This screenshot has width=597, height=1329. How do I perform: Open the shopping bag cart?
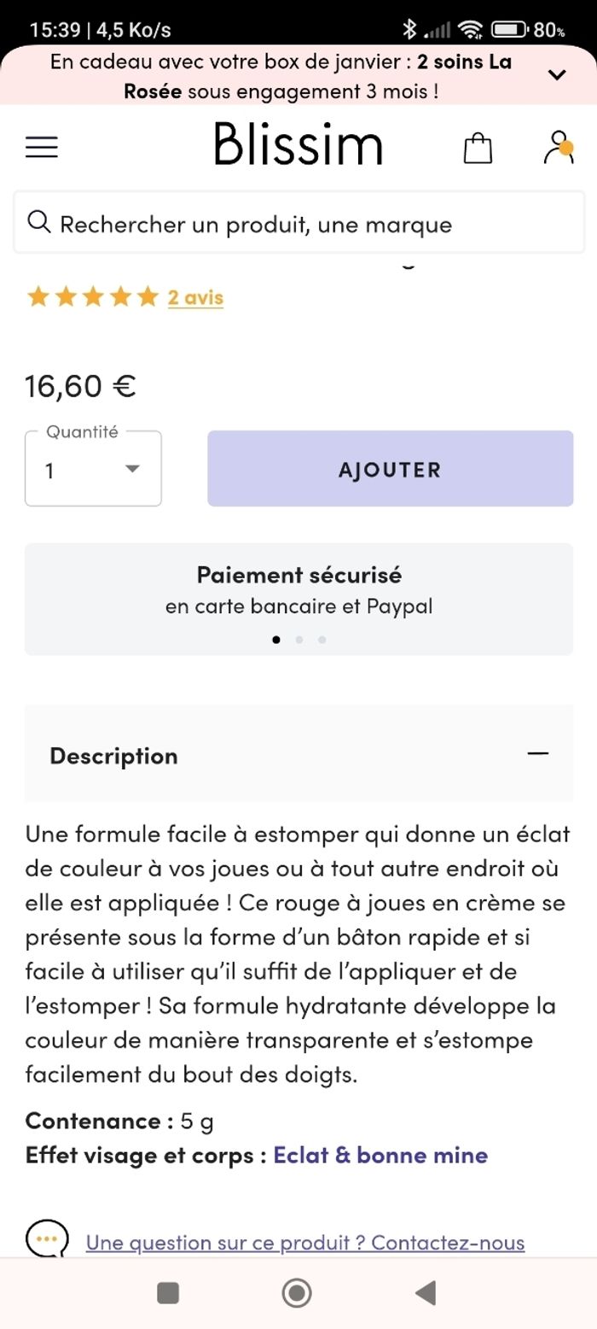coord(478,147)
